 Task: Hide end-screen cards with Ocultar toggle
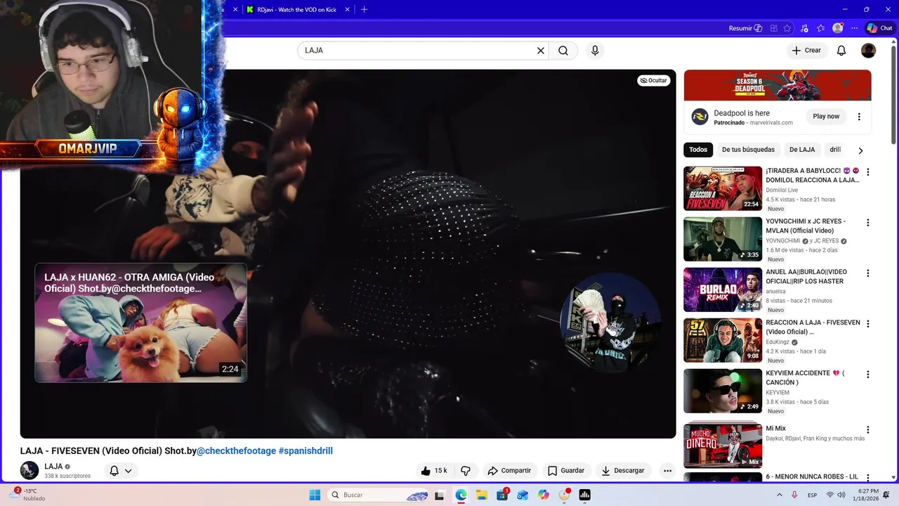point(653,80)
